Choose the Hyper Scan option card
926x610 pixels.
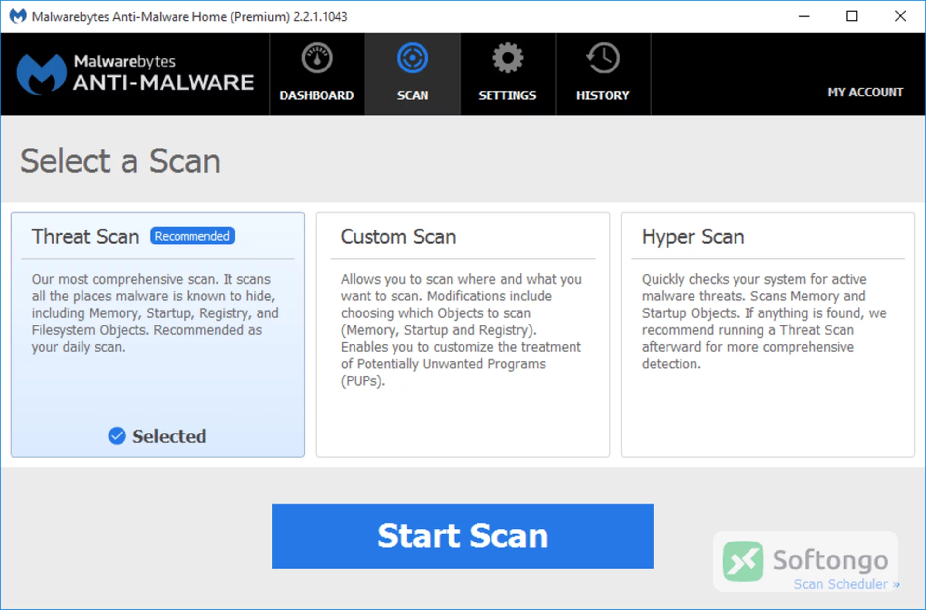pos(768,334)
